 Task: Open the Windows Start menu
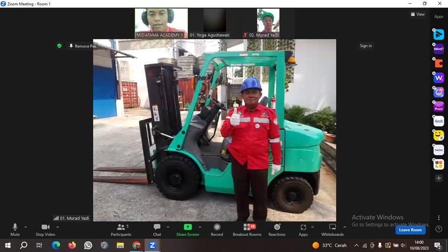pos(8,245)
